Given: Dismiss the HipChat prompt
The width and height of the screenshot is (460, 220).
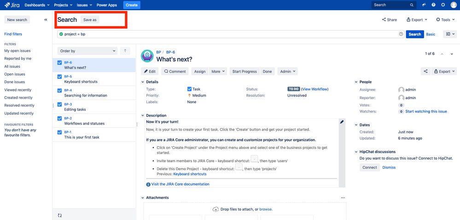Looking at the screenshot, I should (389, 167).
